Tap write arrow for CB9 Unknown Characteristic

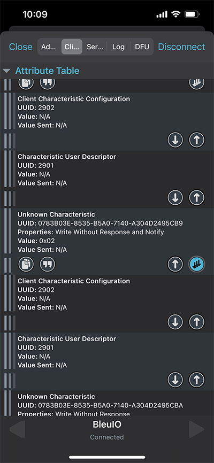tap(175, 264)
